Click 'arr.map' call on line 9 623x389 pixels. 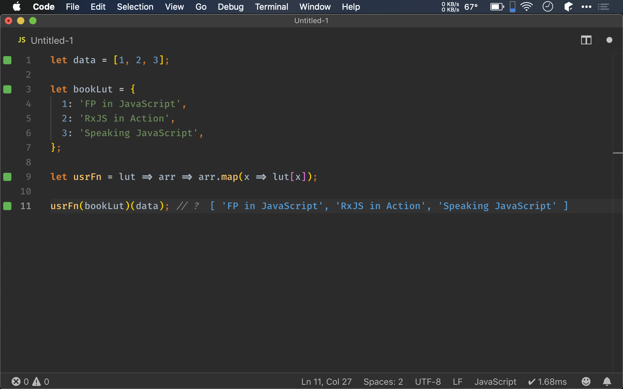pyautogui.click(x=218, y=177)
